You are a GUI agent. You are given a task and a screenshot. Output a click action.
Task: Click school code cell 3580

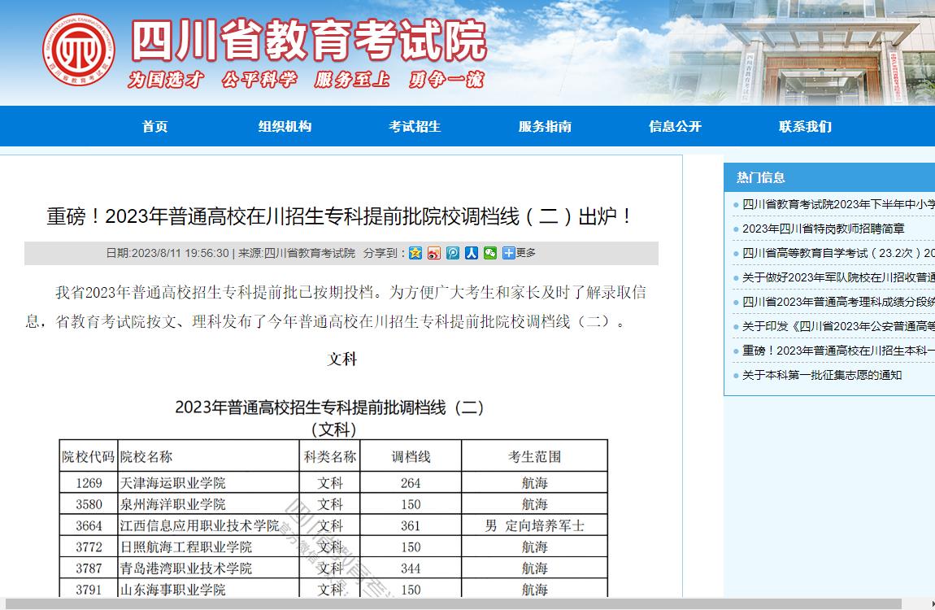click(x=89, y=504)
